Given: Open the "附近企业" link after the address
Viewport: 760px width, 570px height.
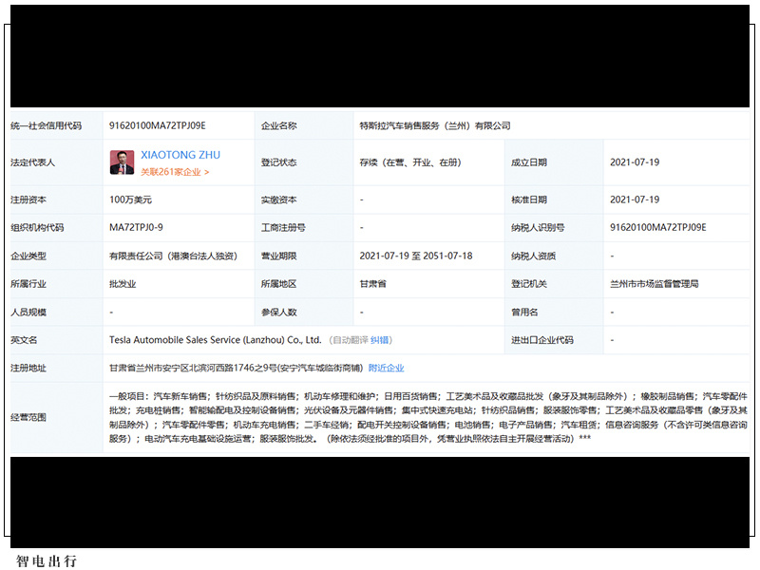Looking at the screenshot, I should tap(387, 368).
